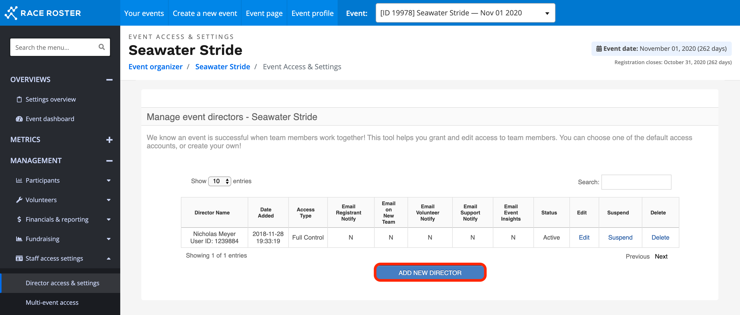Image resolution: width=740 pixels, height=315 pixels.
Task: Open Director access & settings menu item
Action: (60, 283)
